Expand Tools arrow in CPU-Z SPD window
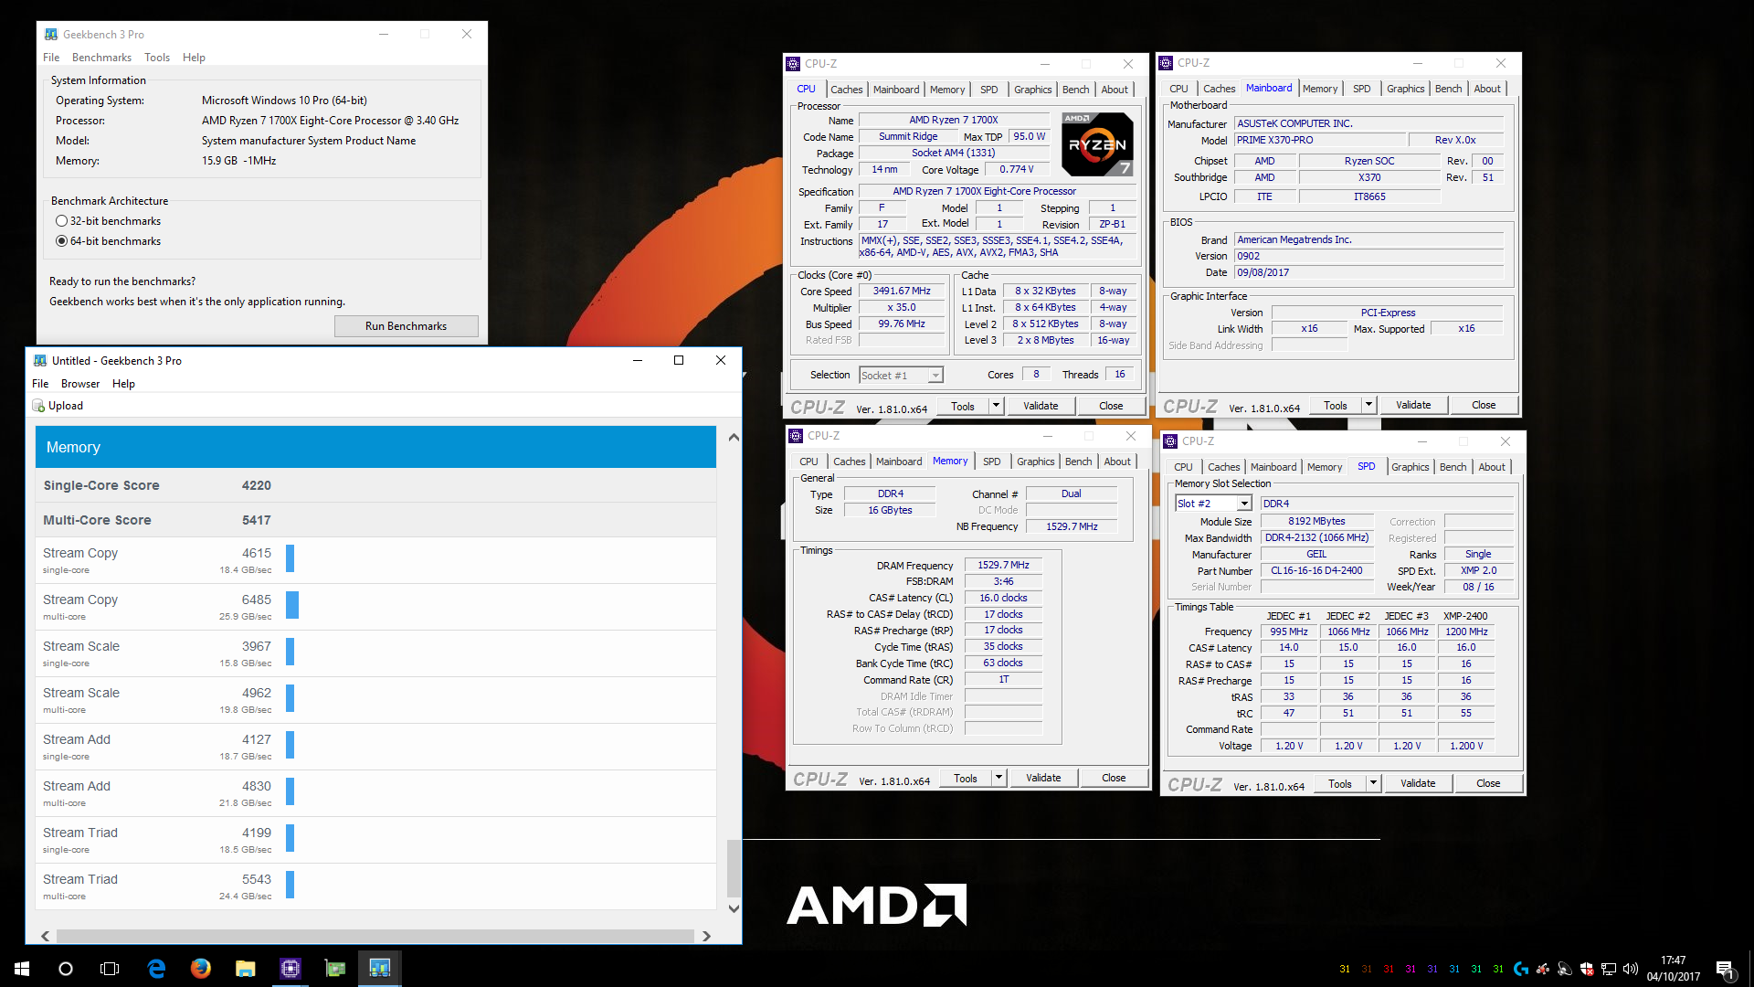The height and width of the screenshot is (987, 1754). (1373, 783)
